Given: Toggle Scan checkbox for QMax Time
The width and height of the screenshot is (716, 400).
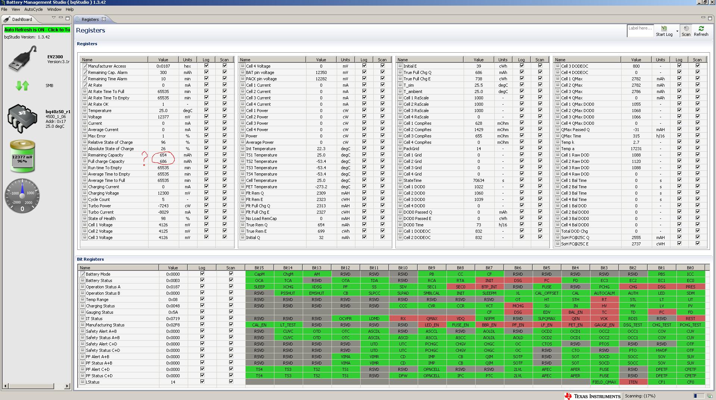Looking at the screenshot, I should tap(697, 136).
